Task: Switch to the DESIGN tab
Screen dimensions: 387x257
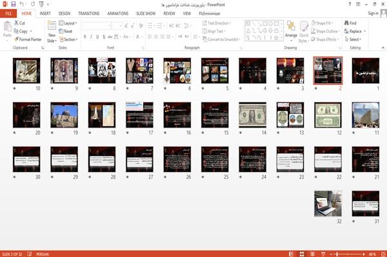Action: [64, 14]
